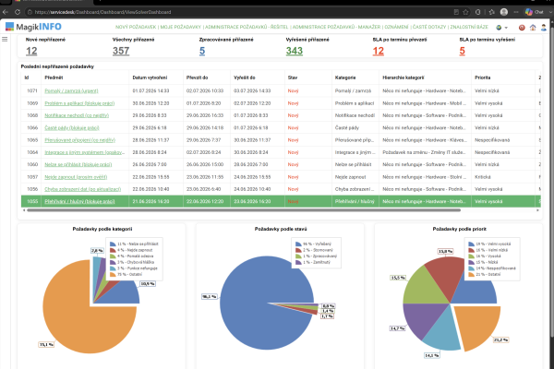This screenshot has height=369, width=554.
Task: Click the globe language icon
Action: pos(499,27)
